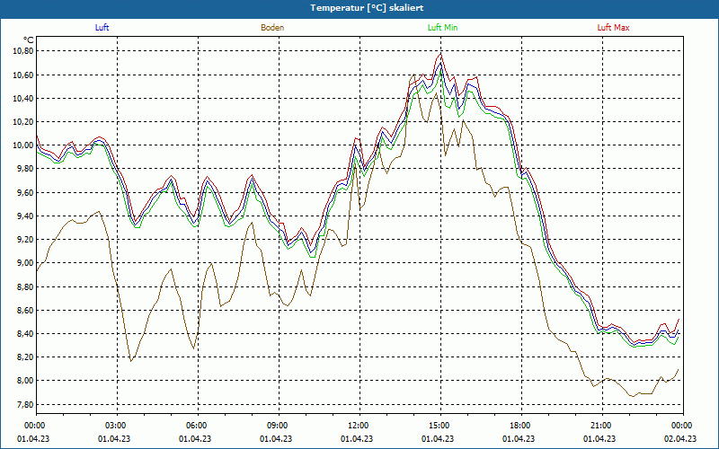Pick the 8,00 y-axis value
The width and height of the screenshot is (719, 449).
click(x=23, y=381)
